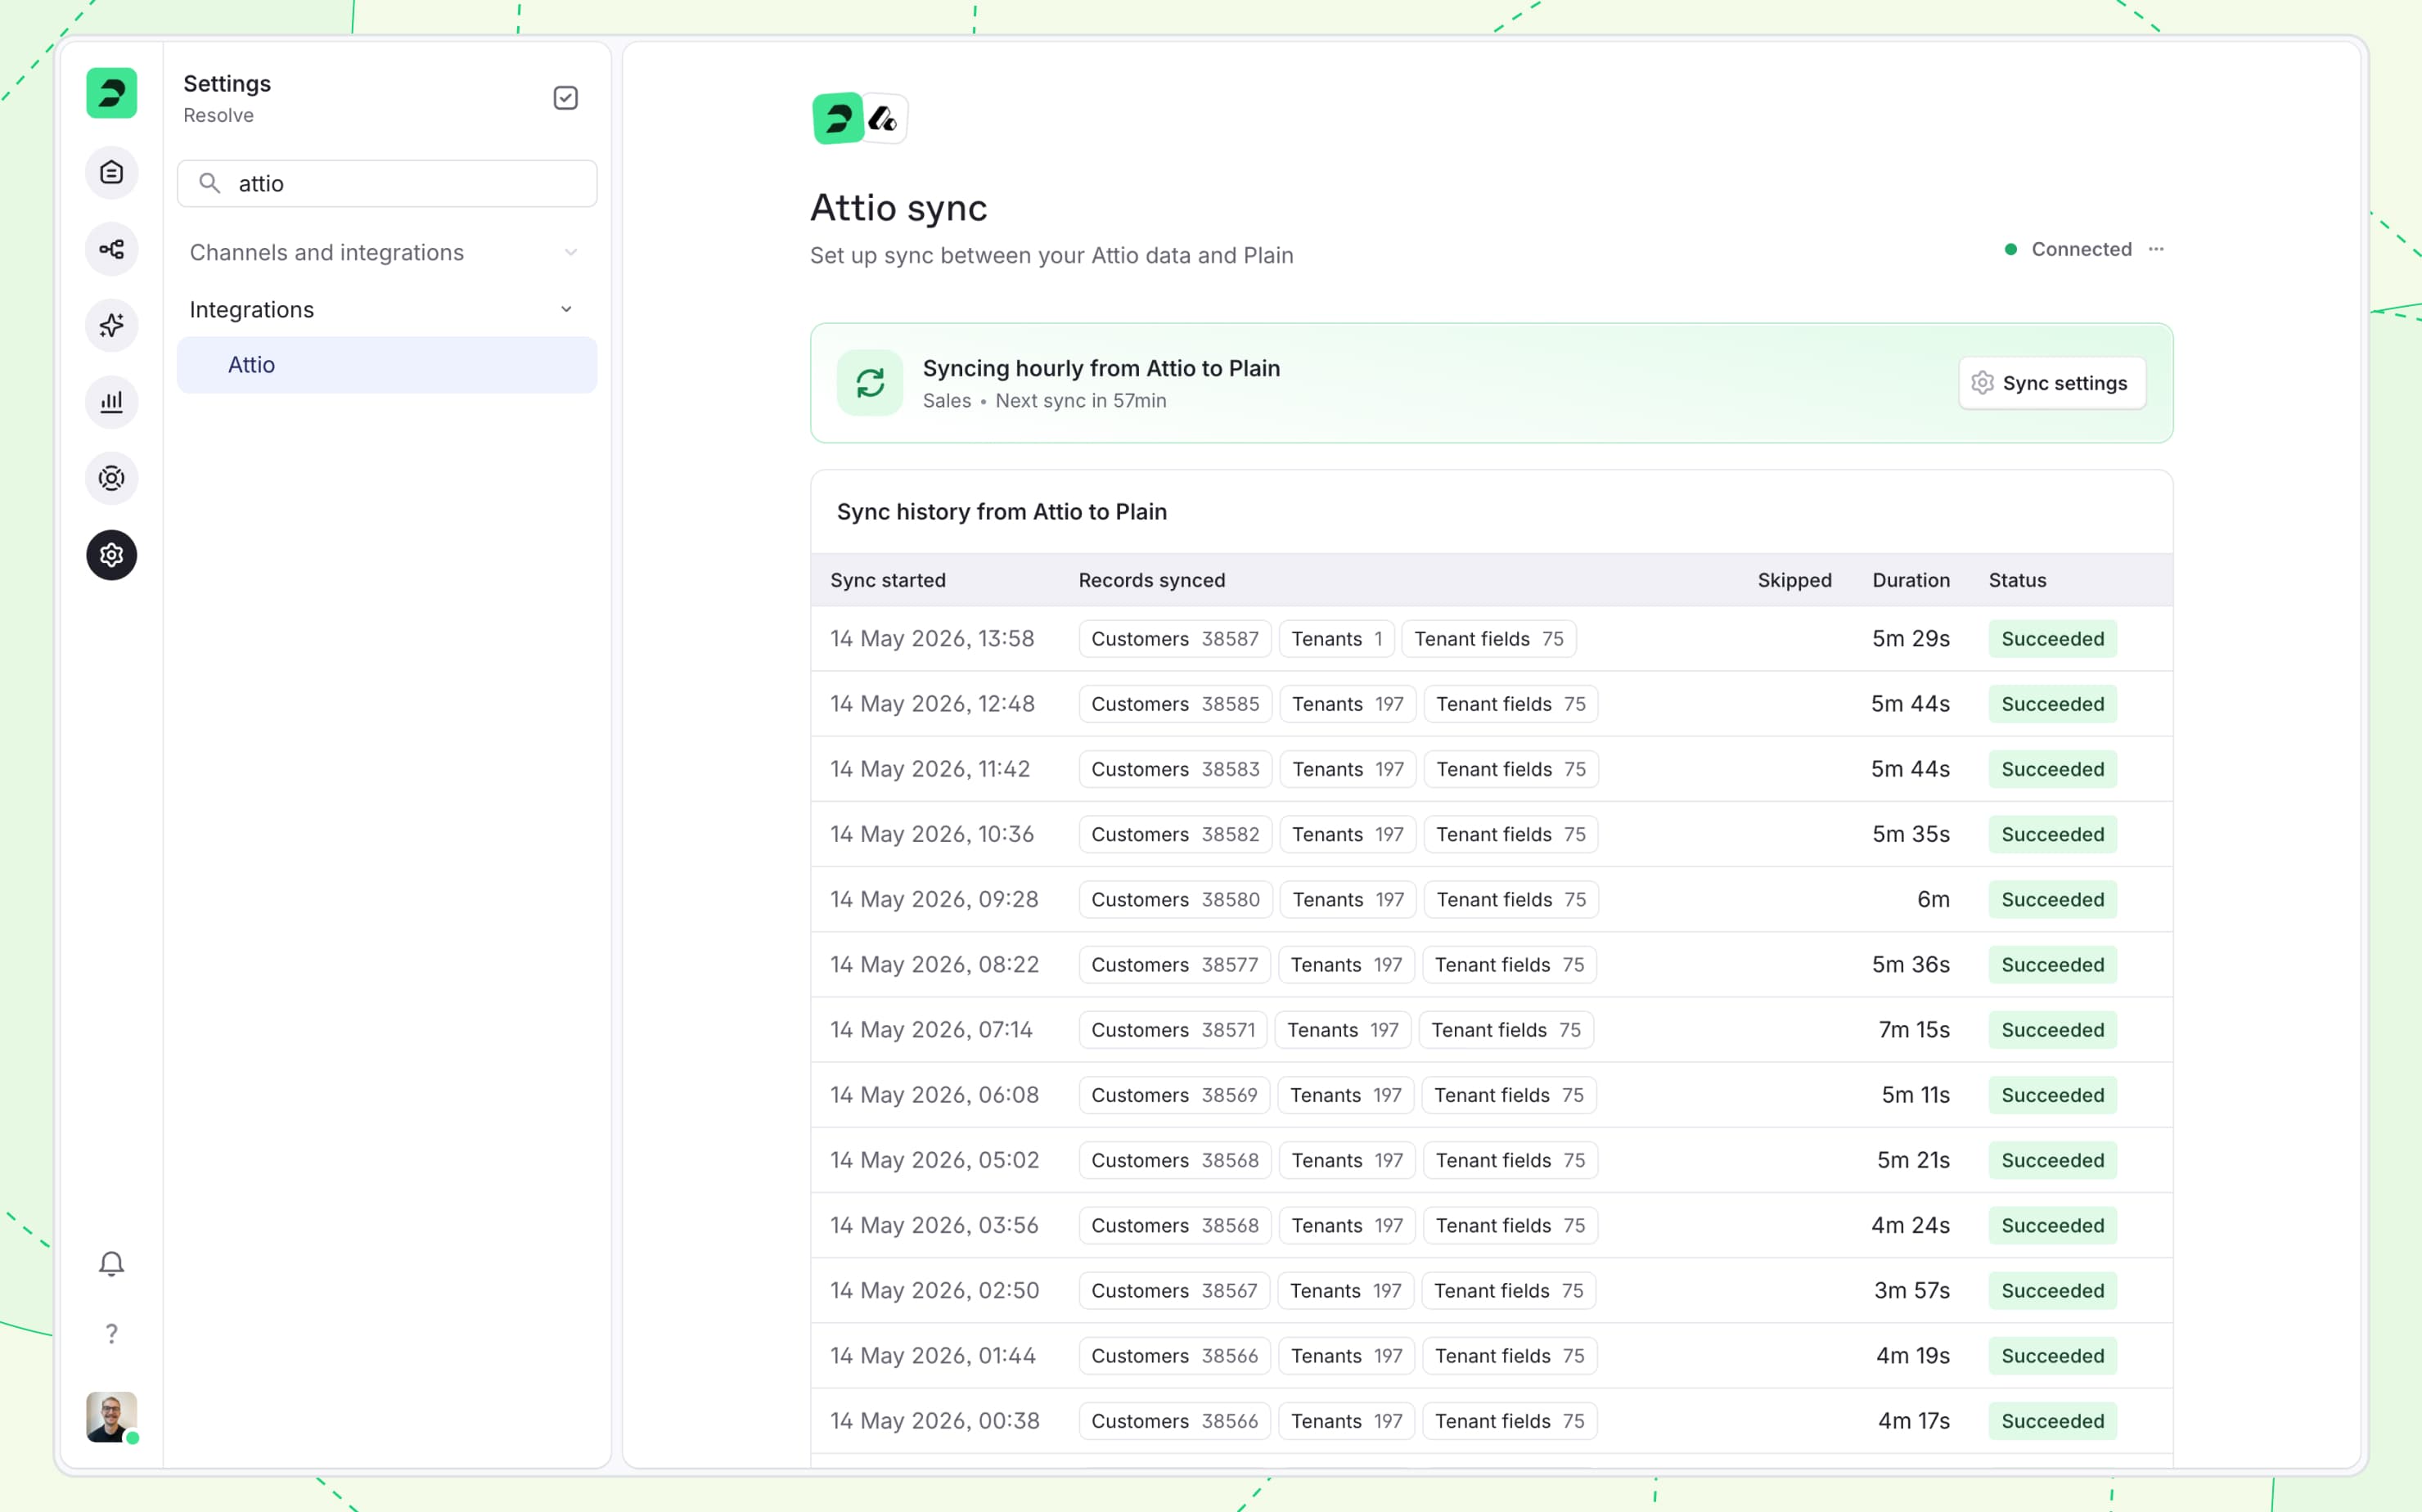Click the Customers 38567 chip
The width and height of the screenshot is (2422, 1512).
pos(1174,1290)
